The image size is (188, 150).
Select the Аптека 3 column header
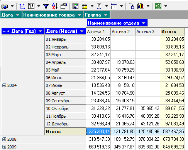(x=147, y=32)
